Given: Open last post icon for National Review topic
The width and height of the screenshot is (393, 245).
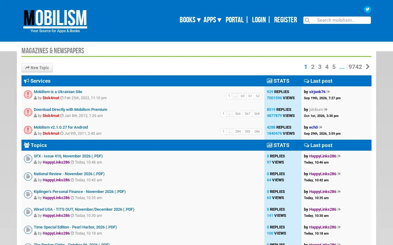Looking at the screenshot, I should click(339, 174).
